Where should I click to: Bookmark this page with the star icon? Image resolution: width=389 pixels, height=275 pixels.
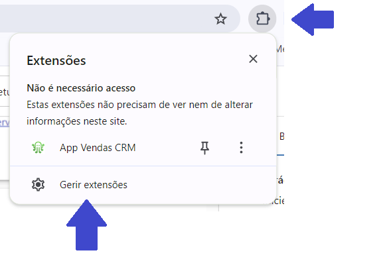point(220,19)
